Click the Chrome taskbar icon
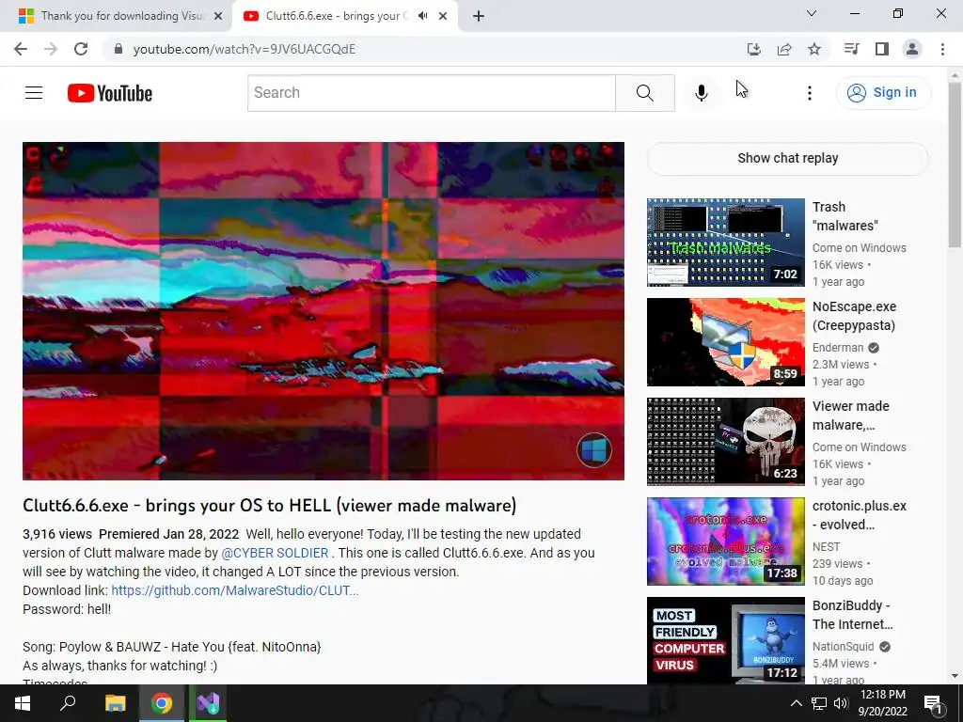This screenshot has height=722, width=963. point(162,703)
